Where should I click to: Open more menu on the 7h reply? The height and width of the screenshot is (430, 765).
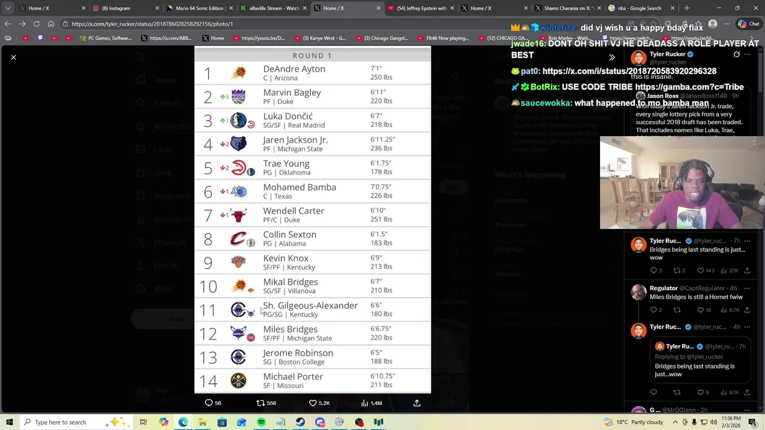pos(747,241)
